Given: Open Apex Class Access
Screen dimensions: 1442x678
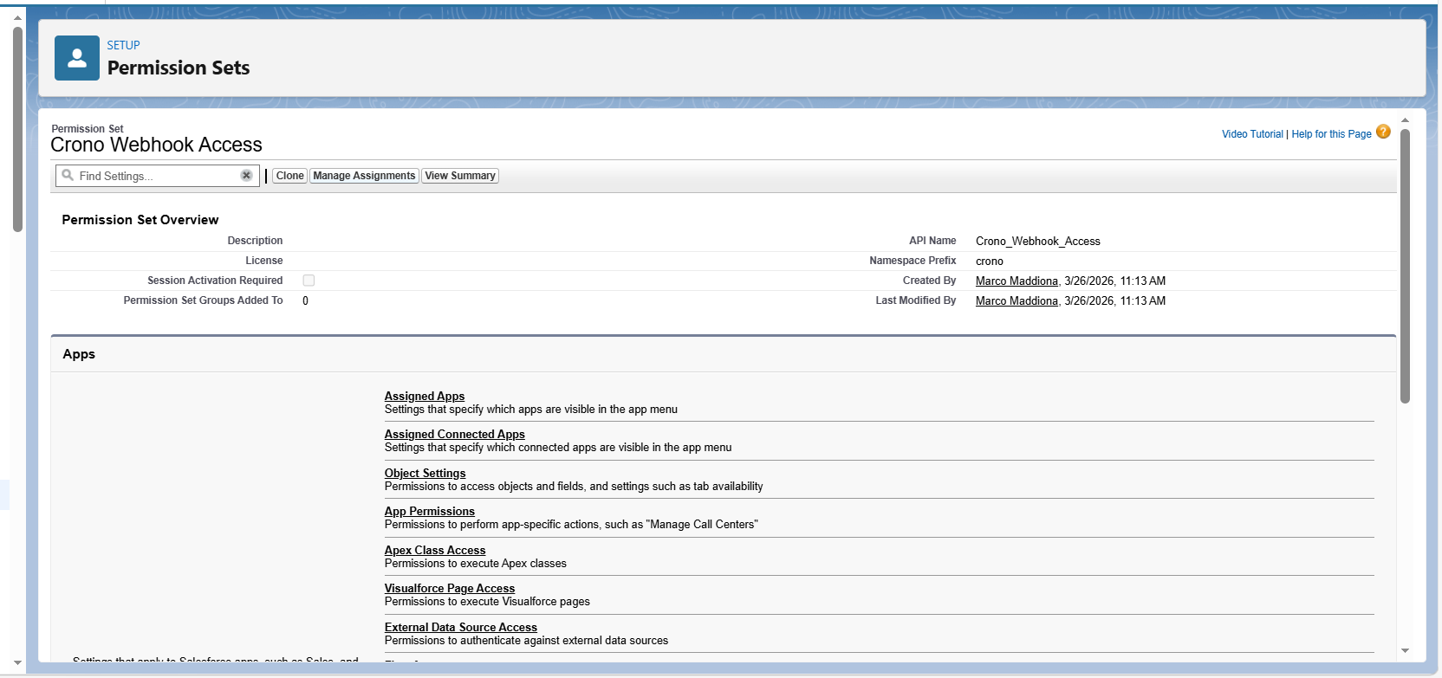Looking at the screenshot, I should click(435, 551).
